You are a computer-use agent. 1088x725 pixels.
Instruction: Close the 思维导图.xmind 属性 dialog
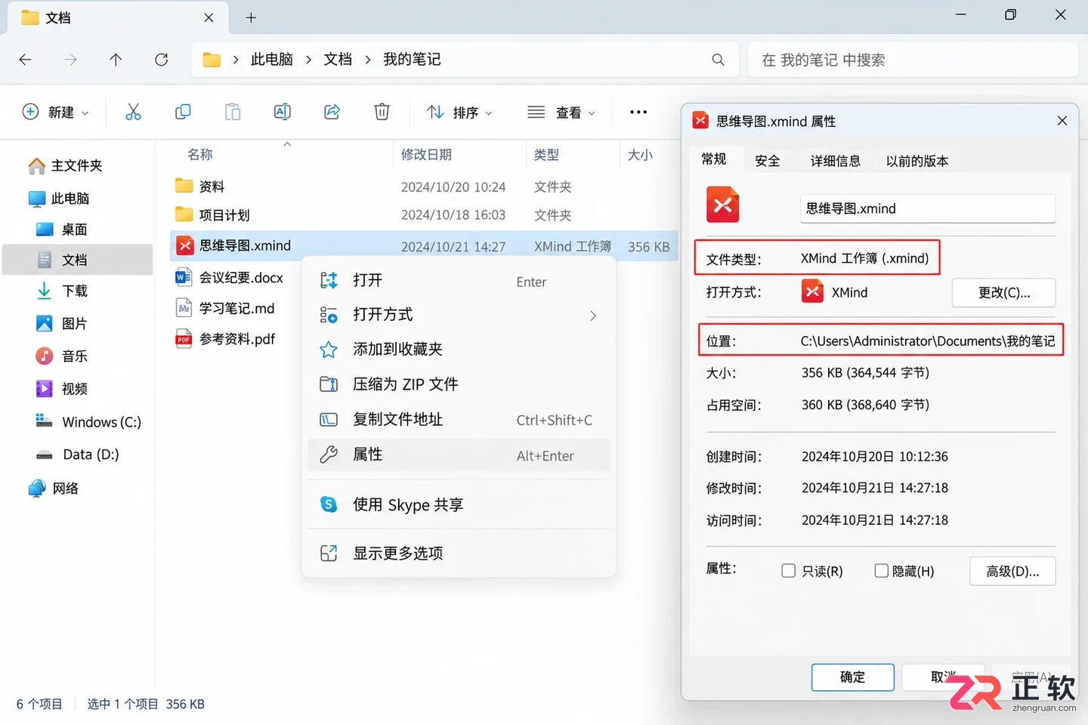(1062, 121)
